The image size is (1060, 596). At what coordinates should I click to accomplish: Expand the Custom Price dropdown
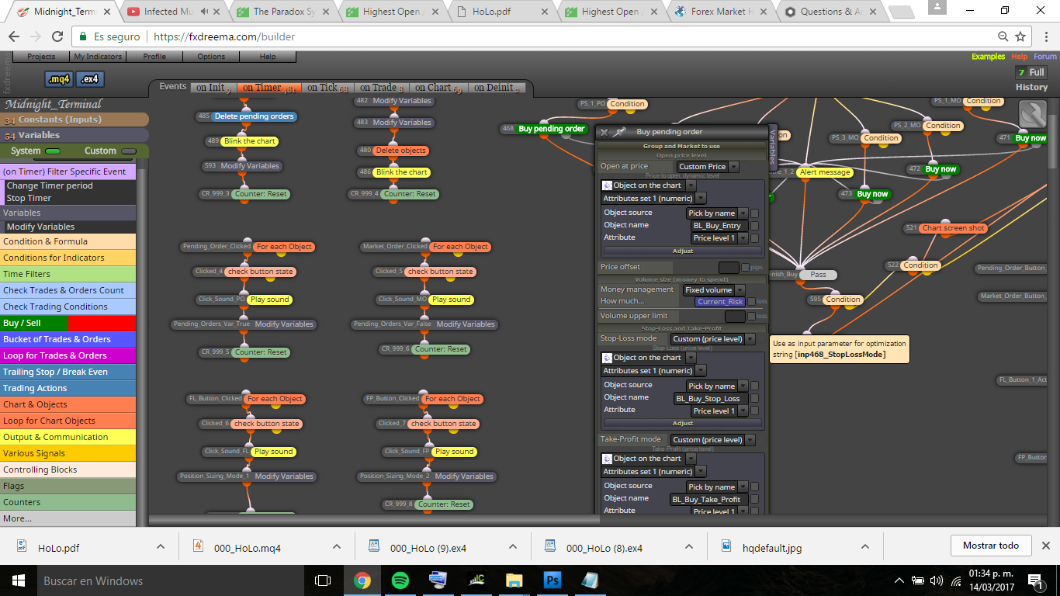pos(708,167)
